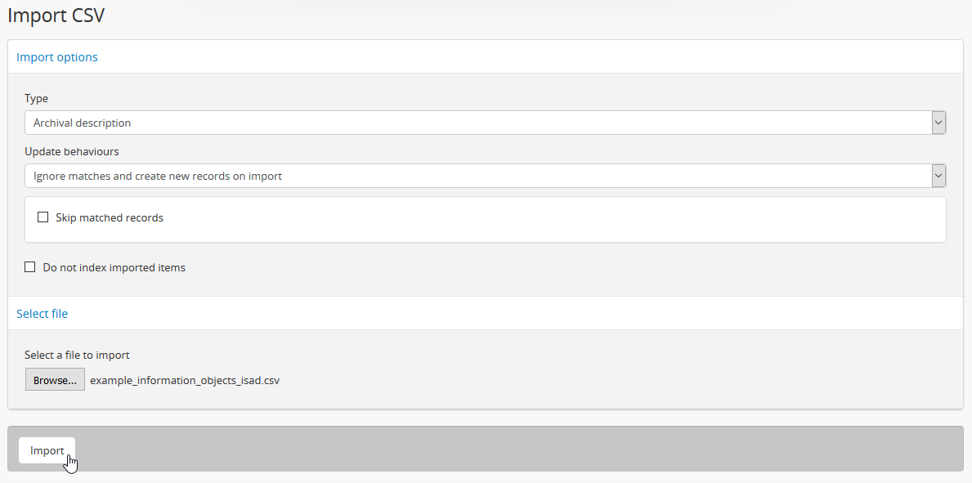
Task: Click the example_information_objects_isad.csv file name
Action: pos(185,380)
